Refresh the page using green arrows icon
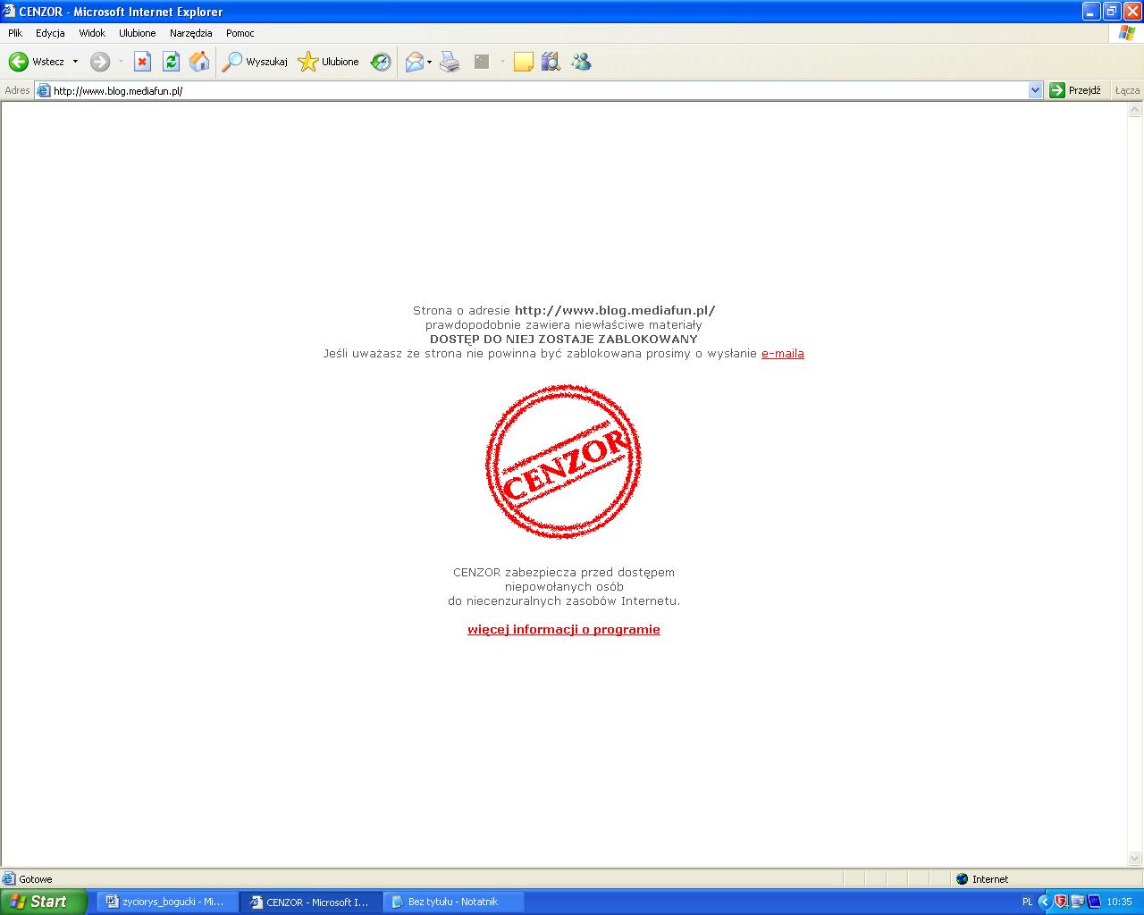 171,62
